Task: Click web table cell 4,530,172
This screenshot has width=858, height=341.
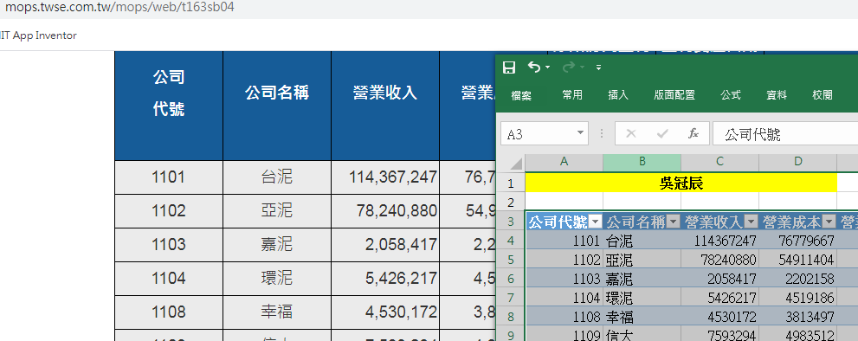Action: coord(385,312)
